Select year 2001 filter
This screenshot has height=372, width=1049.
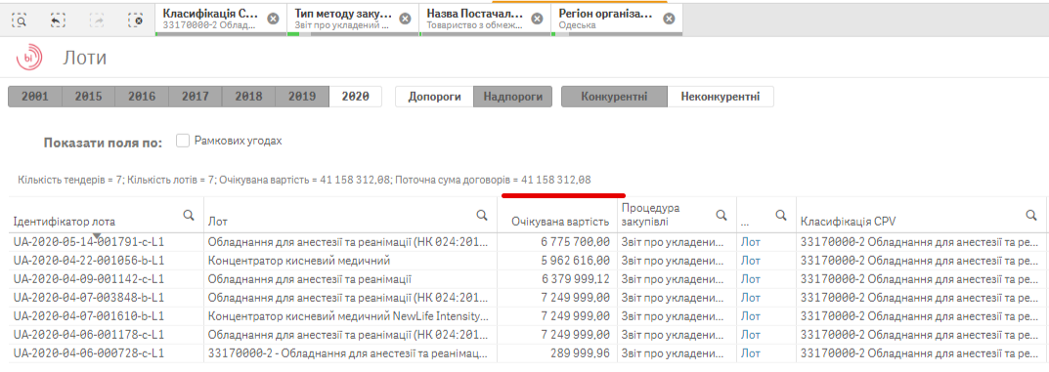(x=35, y=97)
